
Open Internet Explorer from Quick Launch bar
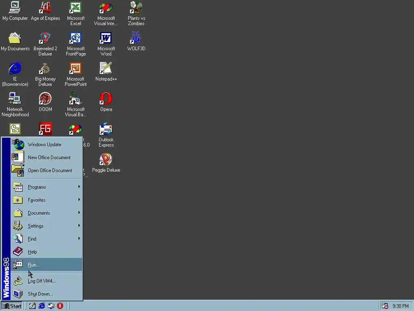[x=42, y=306]
